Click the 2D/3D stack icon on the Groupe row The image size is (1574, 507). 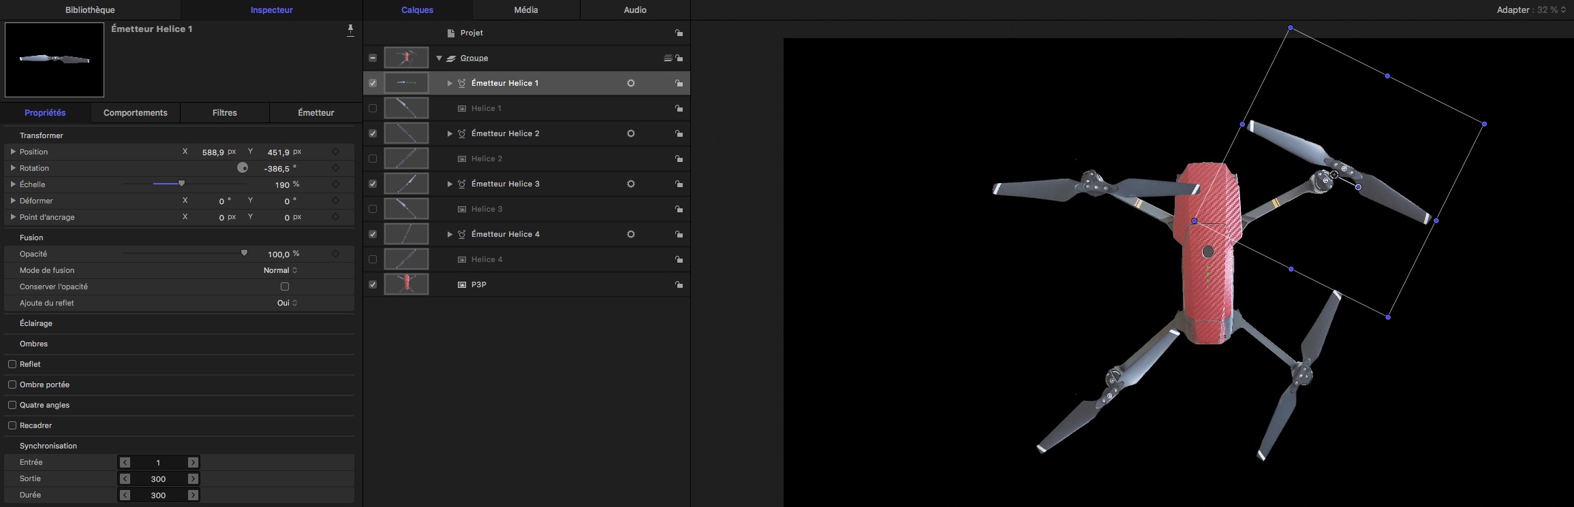[x=668, y=58]
